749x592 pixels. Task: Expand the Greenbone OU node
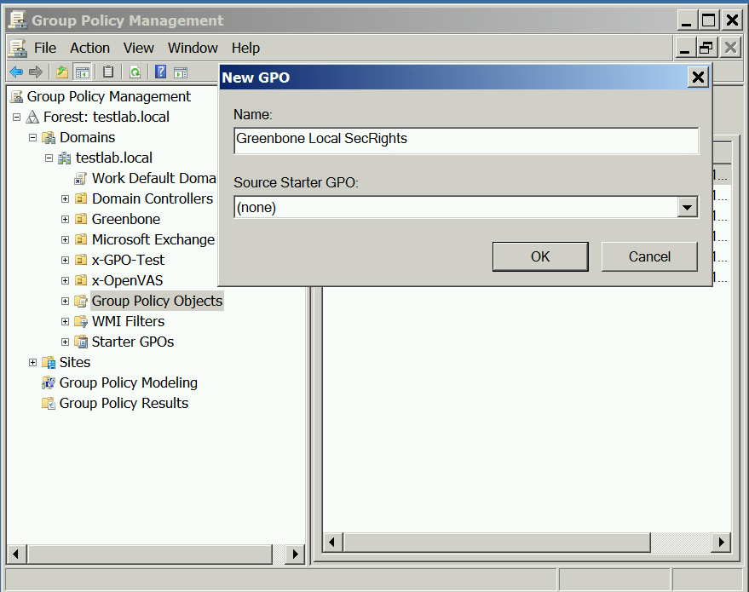66,220
